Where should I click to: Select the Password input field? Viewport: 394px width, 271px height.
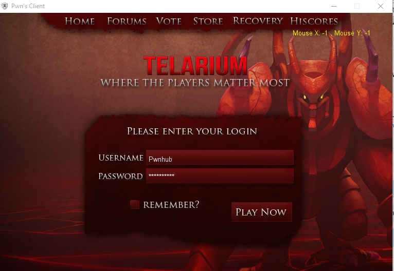click(220, 176)
